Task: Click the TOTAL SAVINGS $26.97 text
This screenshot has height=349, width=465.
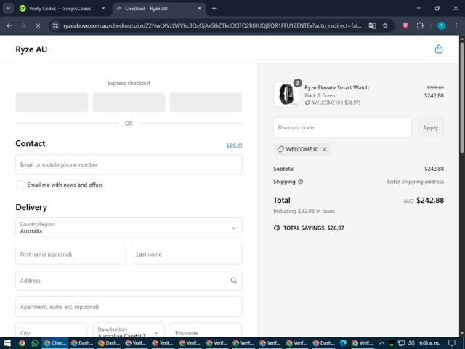Action: [314, 228]
